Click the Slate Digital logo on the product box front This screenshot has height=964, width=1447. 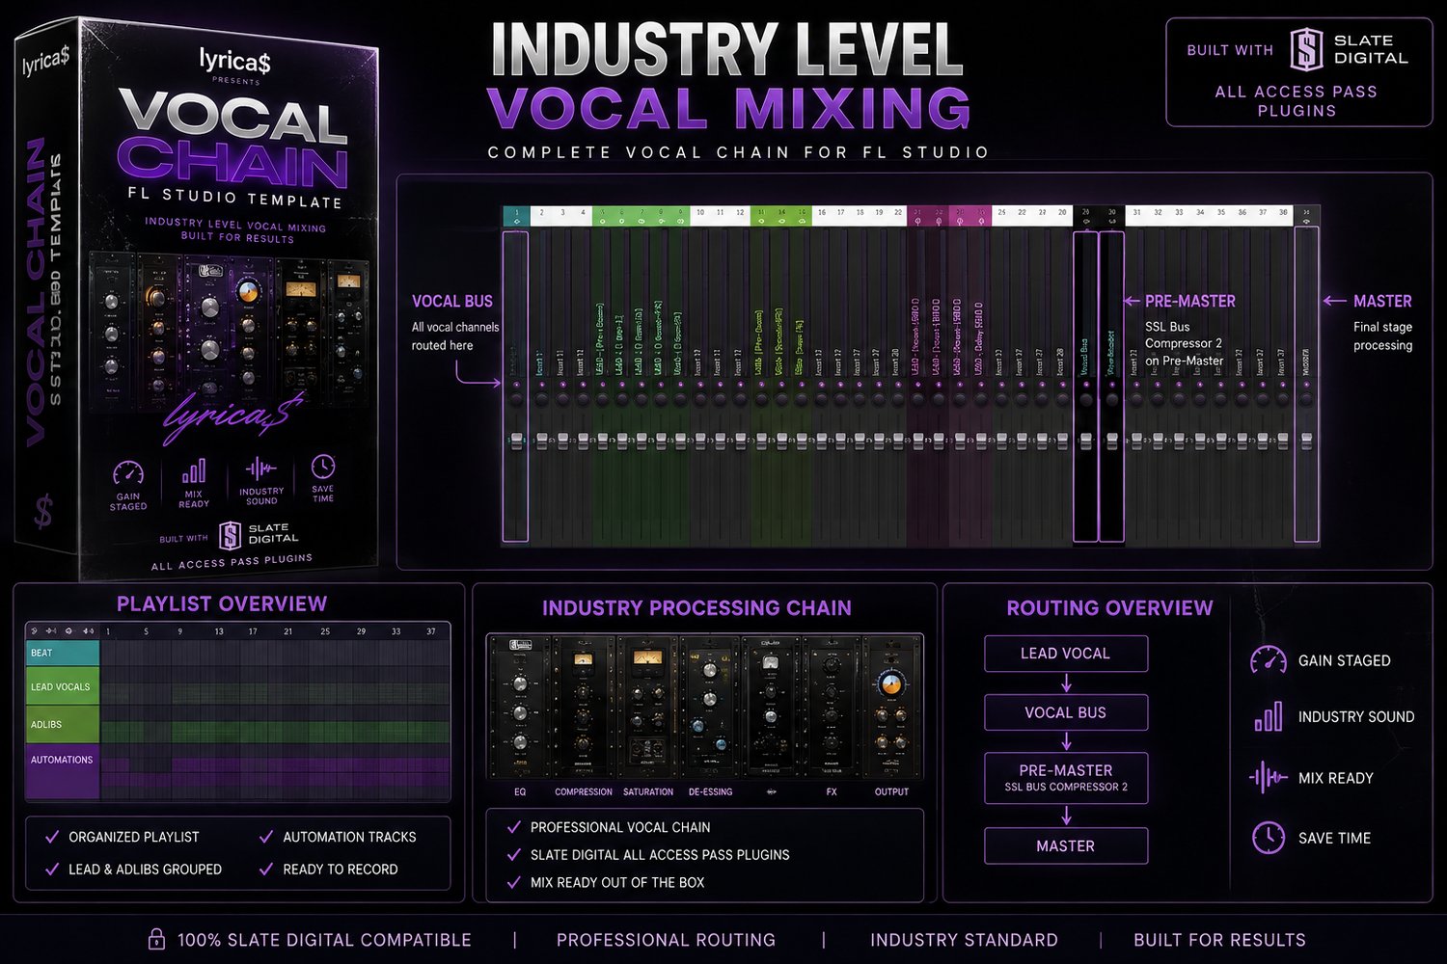point(230,535)
